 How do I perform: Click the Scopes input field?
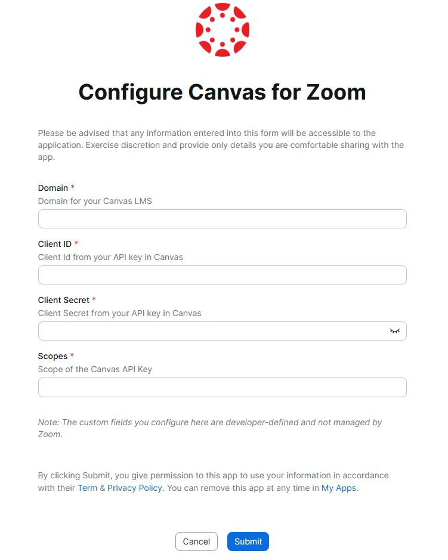point(222,387)
